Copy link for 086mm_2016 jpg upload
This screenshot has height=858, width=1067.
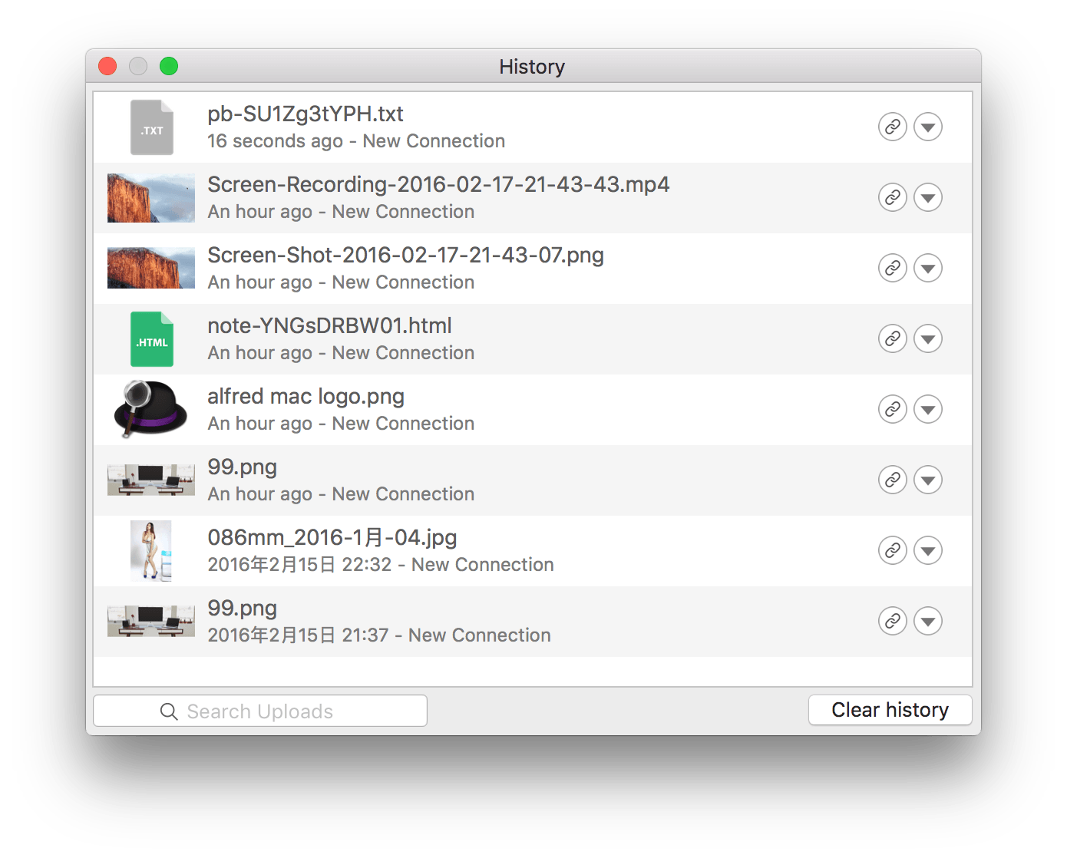(892, 550)
